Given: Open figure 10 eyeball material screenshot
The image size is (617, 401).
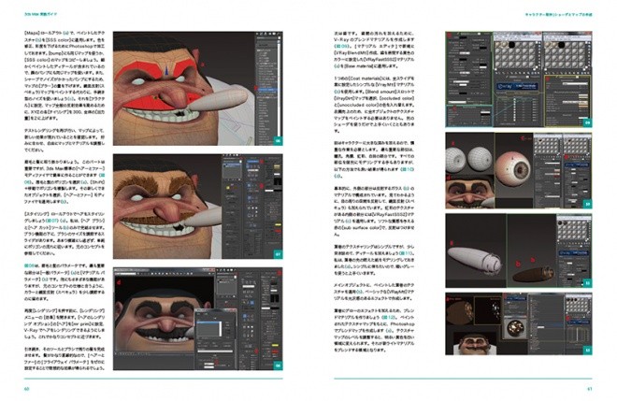Looking at the screenshot, I should pos(519,170).
